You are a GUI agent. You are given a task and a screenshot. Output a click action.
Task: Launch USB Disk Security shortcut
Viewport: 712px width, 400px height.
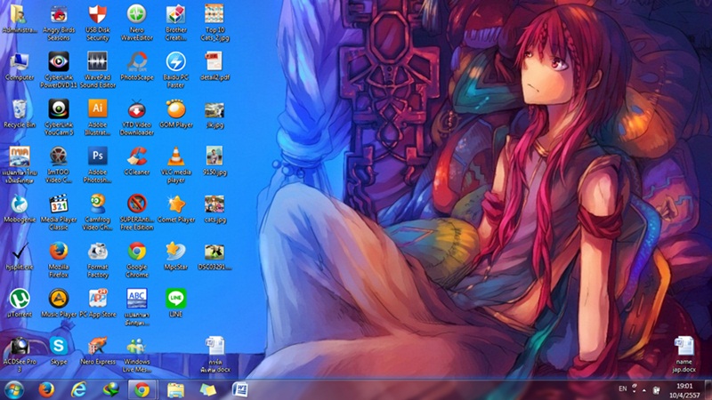[x=98, y=23]
